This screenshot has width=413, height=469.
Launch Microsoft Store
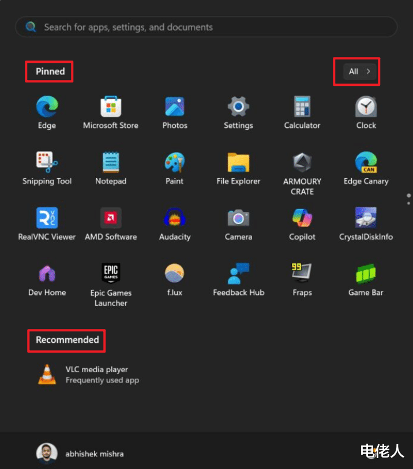tap(111, 112)
